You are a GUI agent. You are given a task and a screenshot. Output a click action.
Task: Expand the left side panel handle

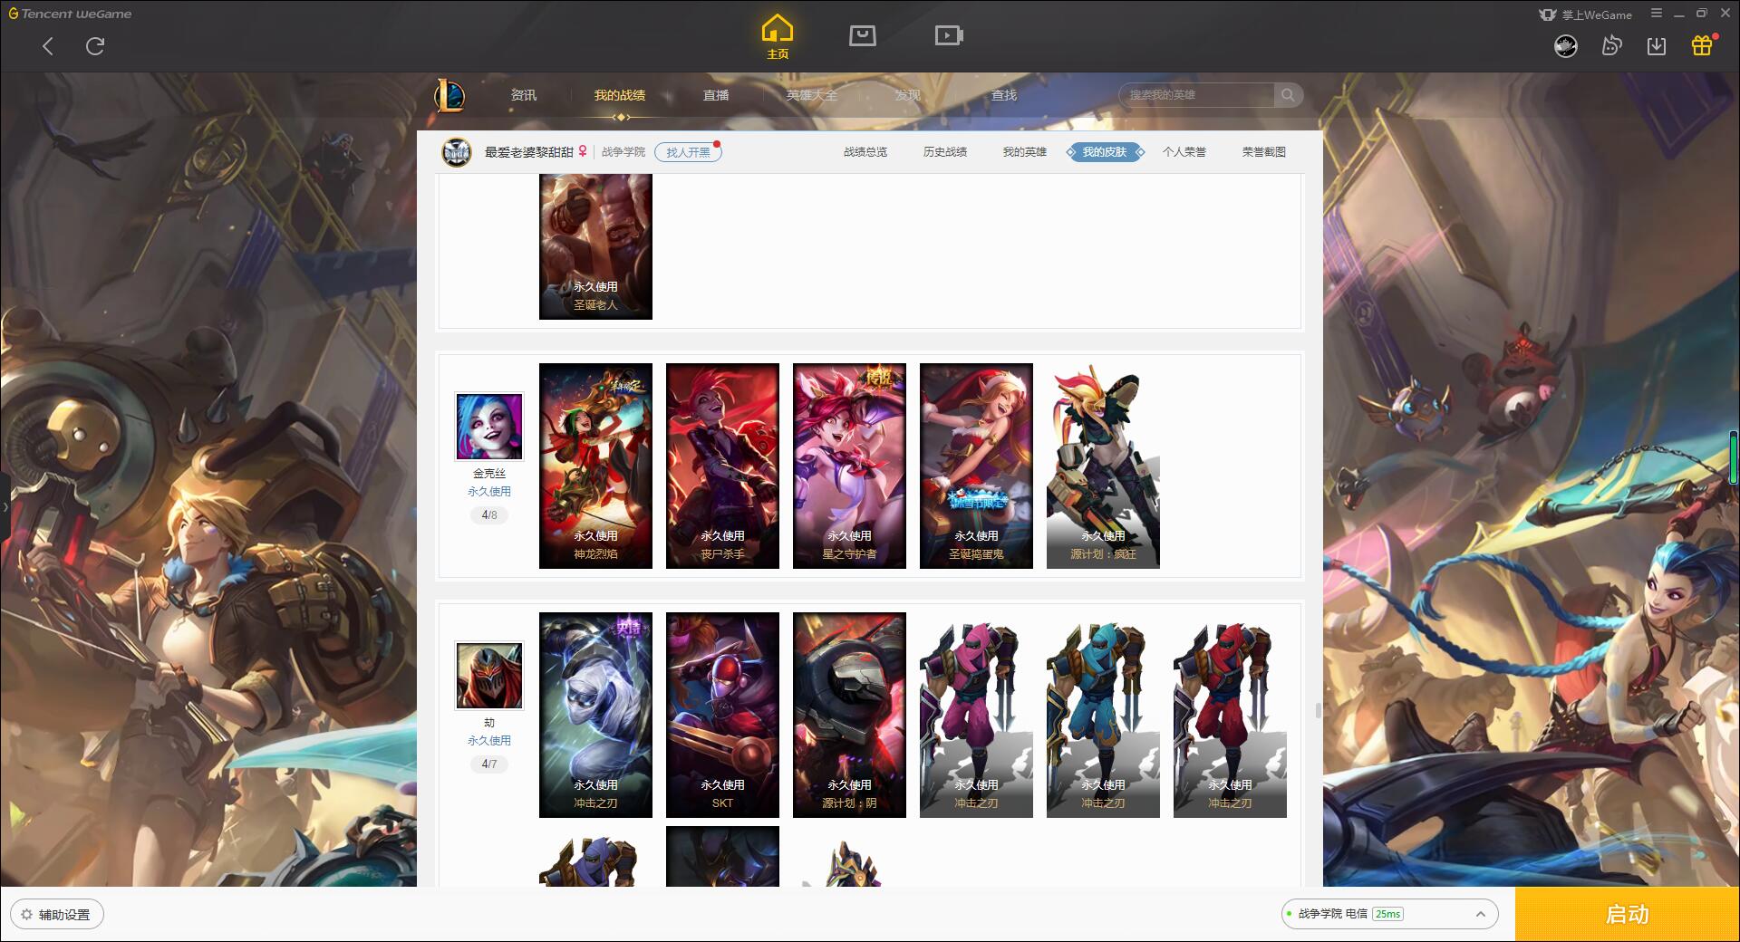(x=5, y=507)
